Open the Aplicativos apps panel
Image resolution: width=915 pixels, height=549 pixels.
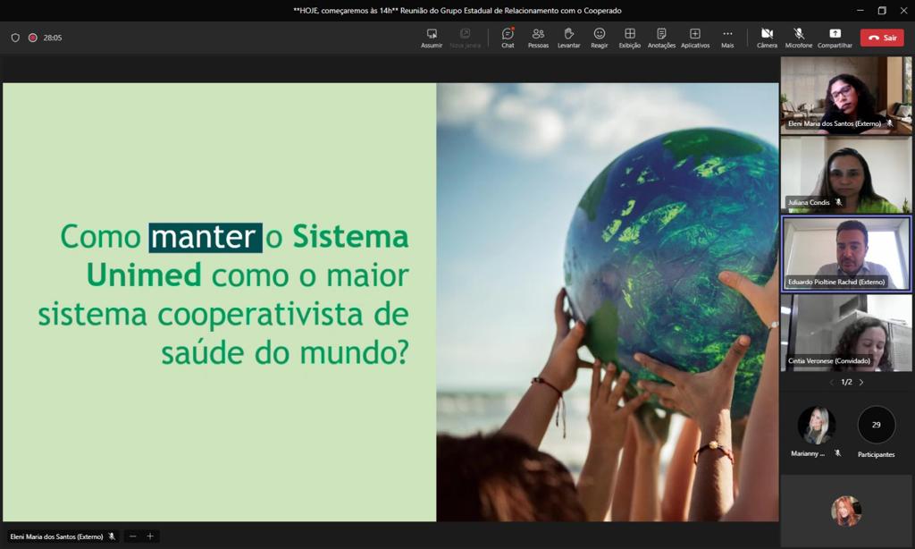[694, 38]
